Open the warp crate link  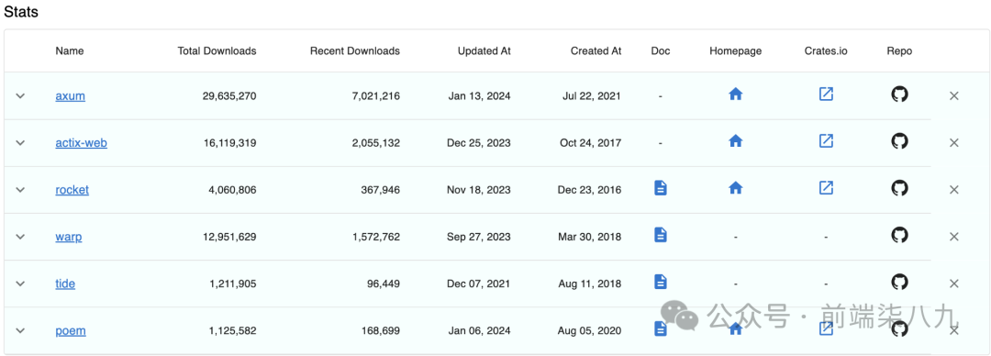pos(68,237)
